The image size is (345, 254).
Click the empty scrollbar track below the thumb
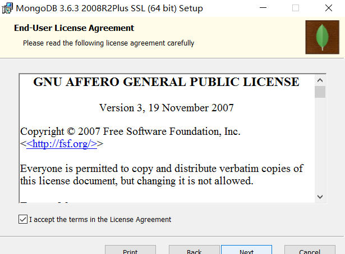coord(320,144)
